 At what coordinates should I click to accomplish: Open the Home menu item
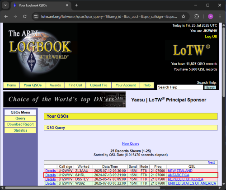11,85
